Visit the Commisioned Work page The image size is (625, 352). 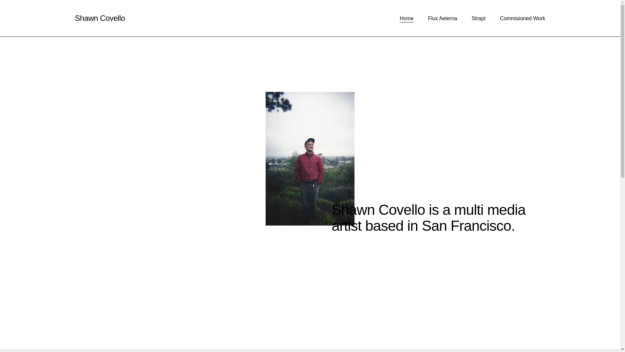[522, 19]
